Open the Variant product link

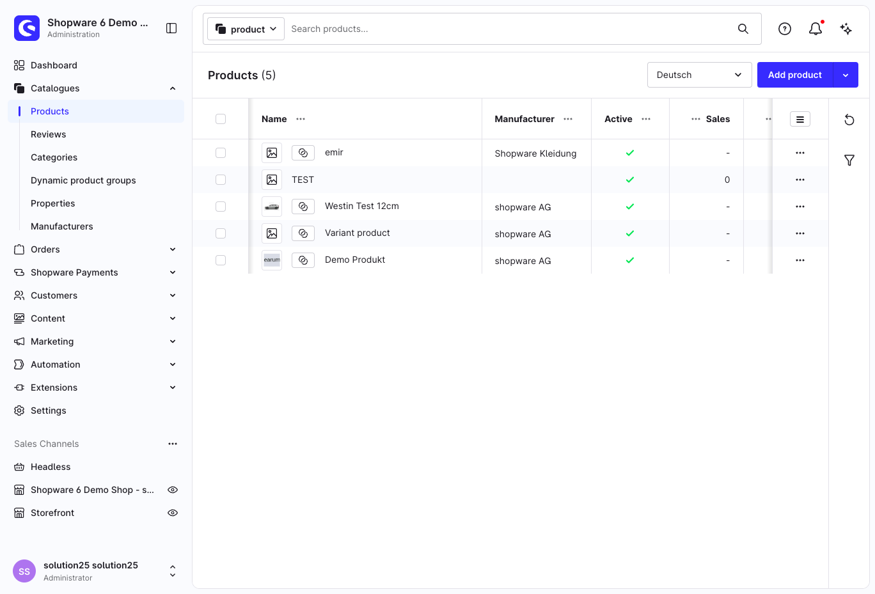pos(358,233)
